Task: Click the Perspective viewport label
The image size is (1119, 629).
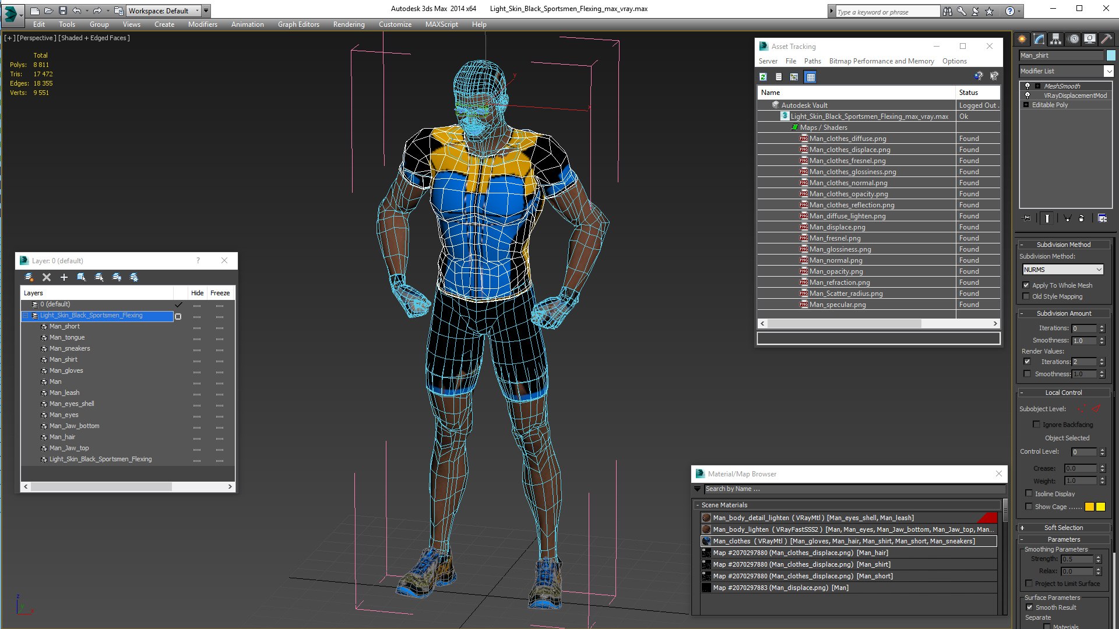Action: tap(37, 38)
